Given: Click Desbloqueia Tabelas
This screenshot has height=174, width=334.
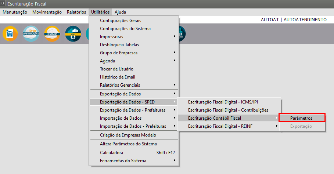Looking at the screenshot, I should (x=119, y=45).
